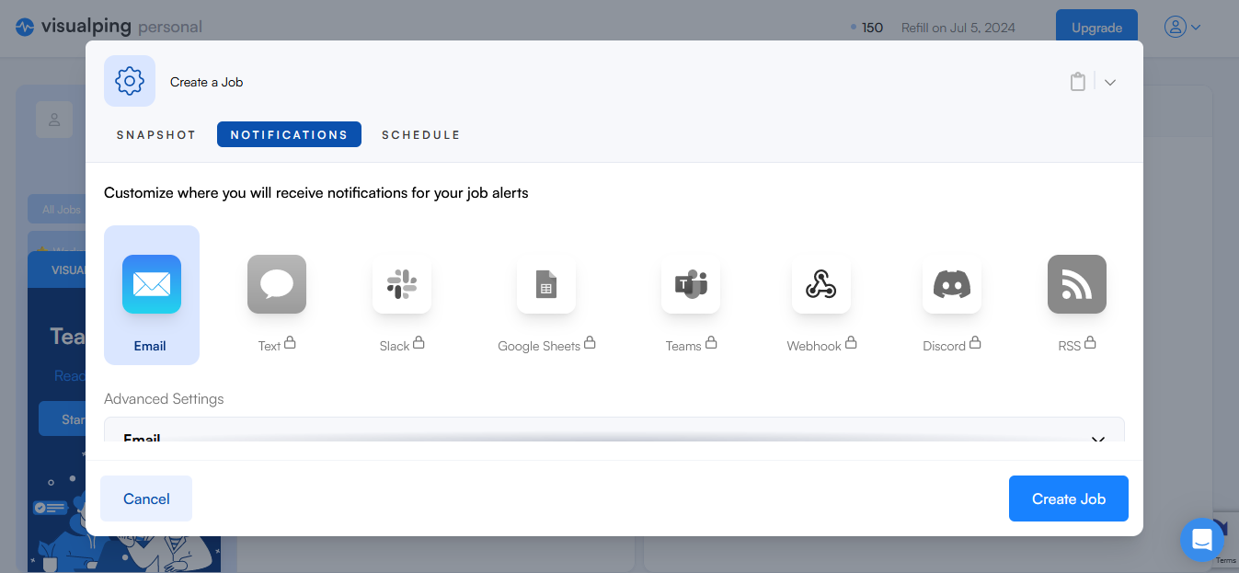Click the Refill on Jul 5, 2024 text
Screen dimensions: 1239x573
pos(958,28)
